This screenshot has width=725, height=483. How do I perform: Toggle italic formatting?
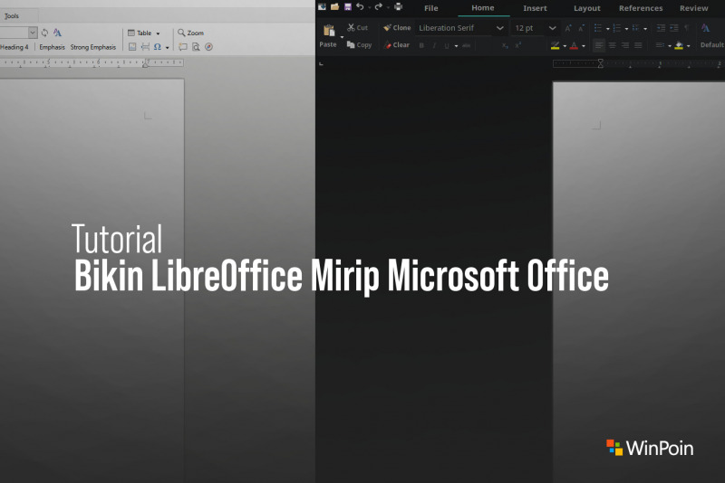434,45
